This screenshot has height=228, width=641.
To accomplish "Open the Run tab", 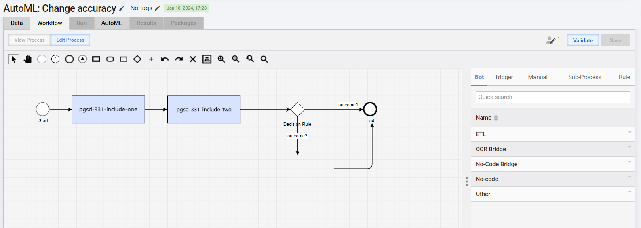I will click(82, 23).
